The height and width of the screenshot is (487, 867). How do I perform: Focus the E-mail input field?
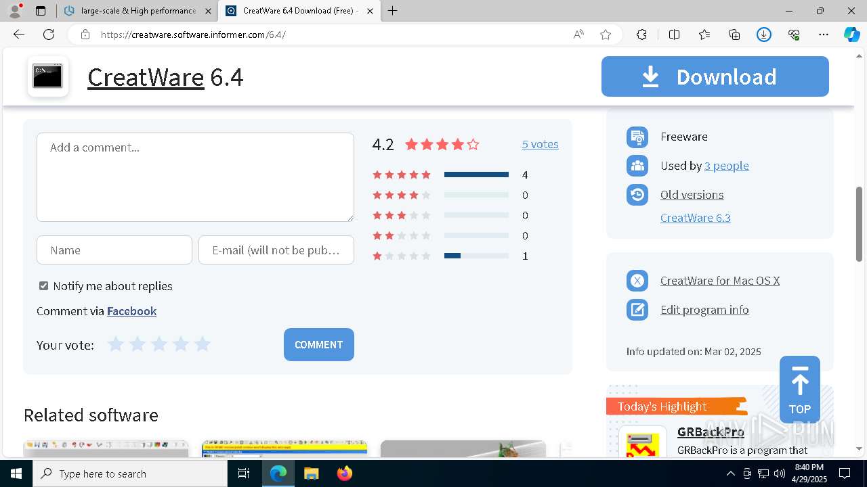click(276, 250)
